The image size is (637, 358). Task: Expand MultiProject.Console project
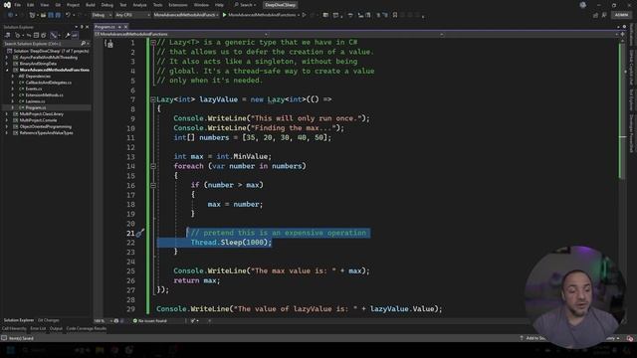pos(7,120)
